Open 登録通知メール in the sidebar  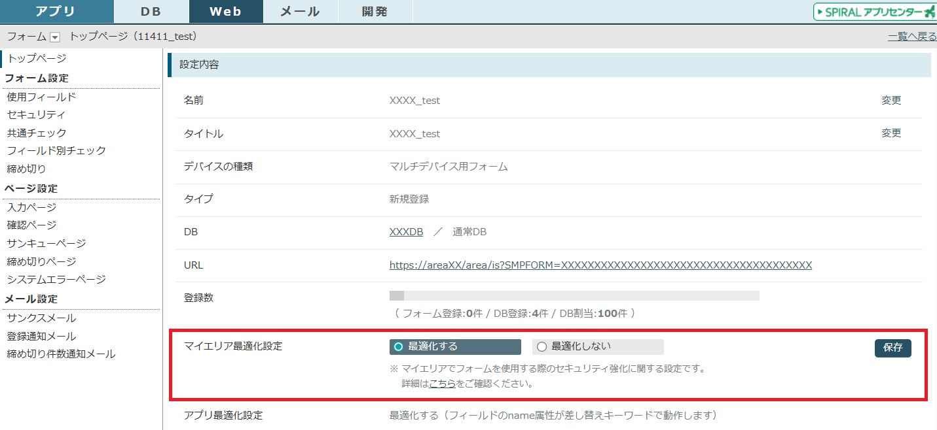click(x=41, y=336)
